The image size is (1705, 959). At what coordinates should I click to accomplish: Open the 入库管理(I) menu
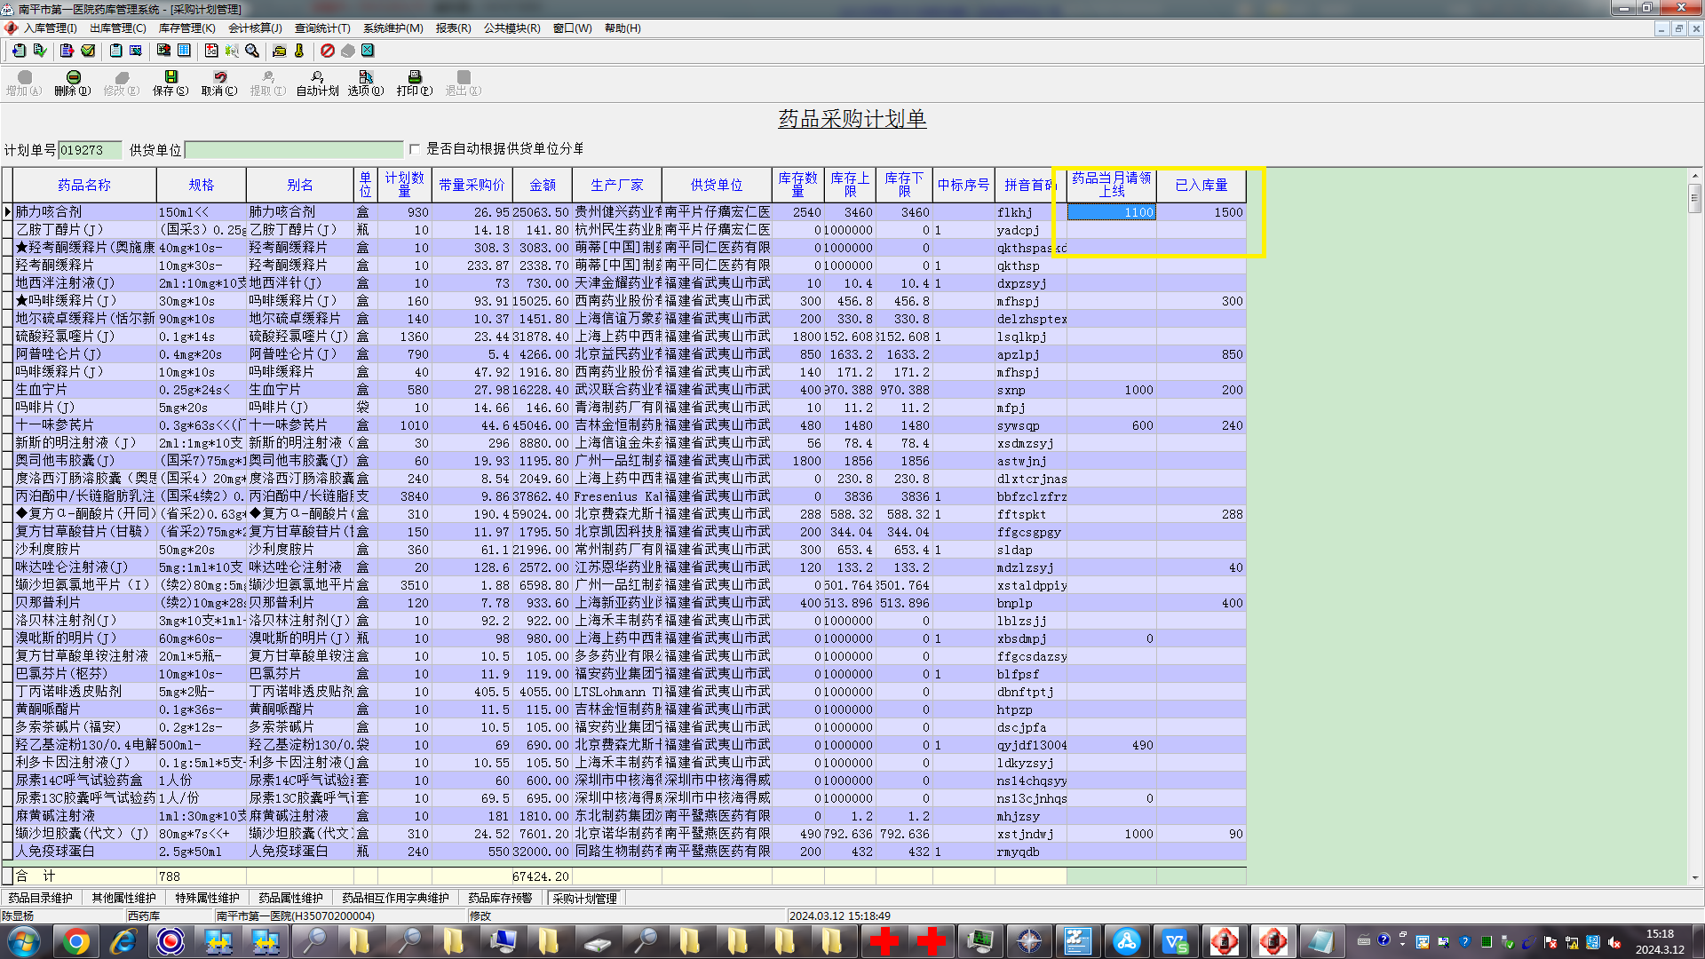(50, 28)
